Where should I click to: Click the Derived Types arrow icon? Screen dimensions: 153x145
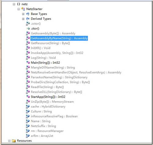pos(28,19)
